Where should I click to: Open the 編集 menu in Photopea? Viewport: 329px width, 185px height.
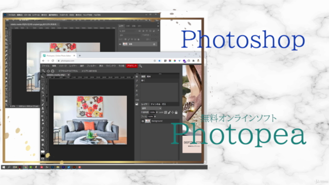click(x=54, y=66)
